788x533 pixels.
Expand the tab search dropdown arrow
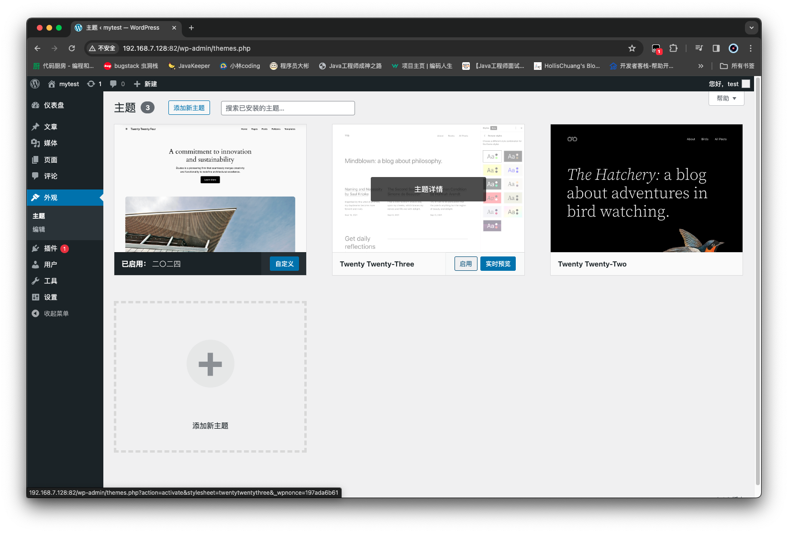752,28
